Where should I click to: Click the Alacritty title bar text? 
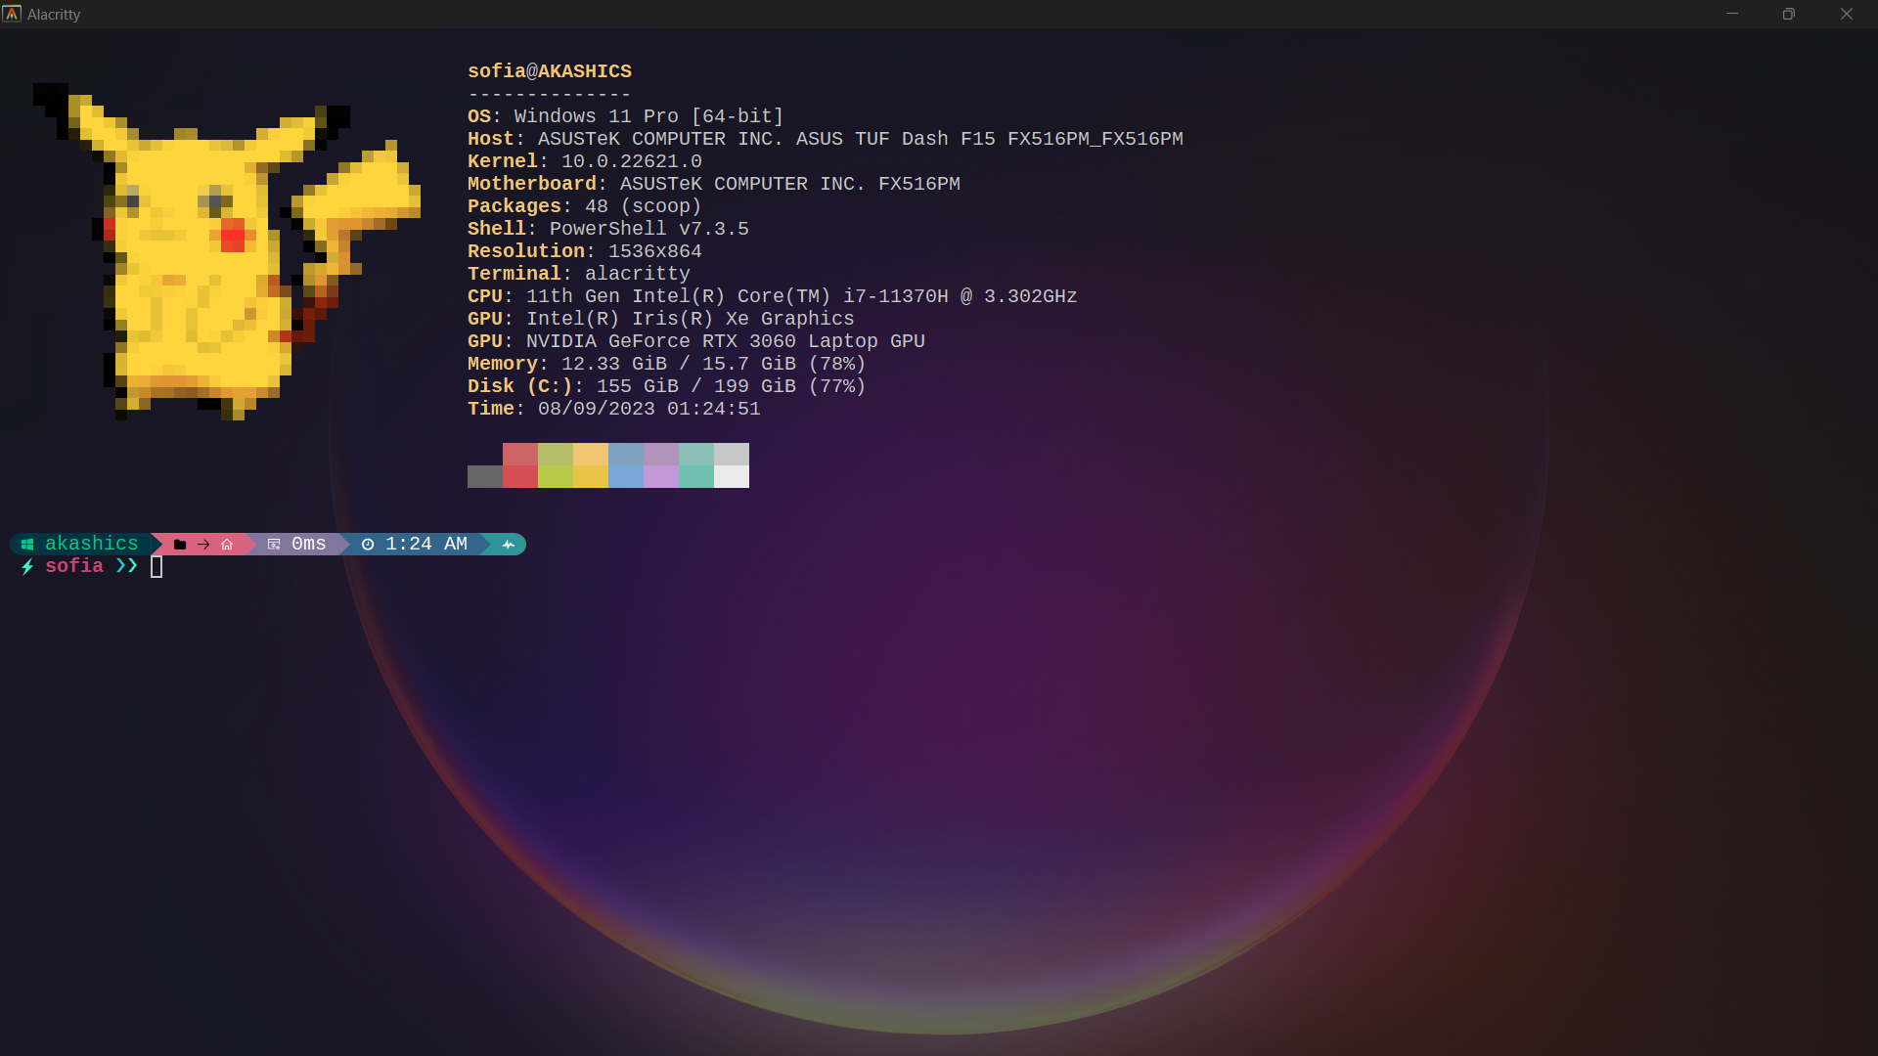click(x=52, y=14)
